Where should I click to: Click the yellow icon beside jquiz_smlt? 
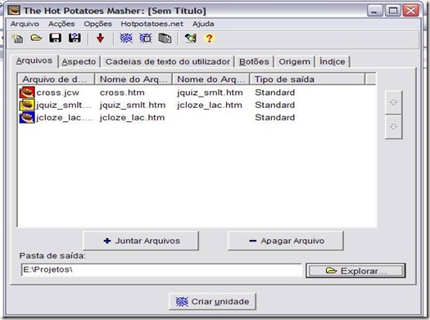click(27, 105)
